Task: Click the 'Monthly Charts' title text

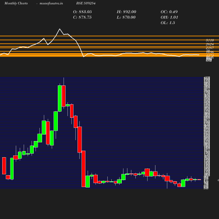Action: tap(16, 3)
